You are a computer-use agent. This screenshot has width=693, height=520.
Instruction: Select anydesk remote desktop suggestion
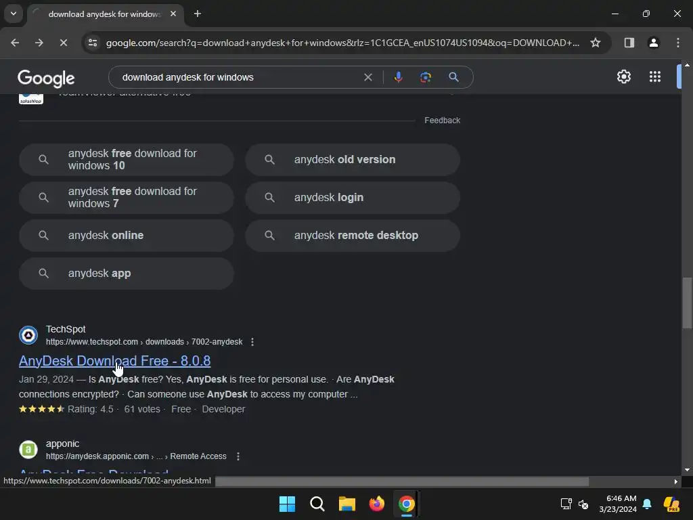tap(353, 236)
